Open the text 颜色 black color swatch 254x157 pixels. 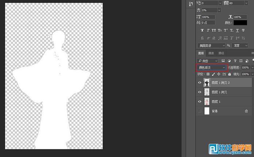tap(240, 23)
